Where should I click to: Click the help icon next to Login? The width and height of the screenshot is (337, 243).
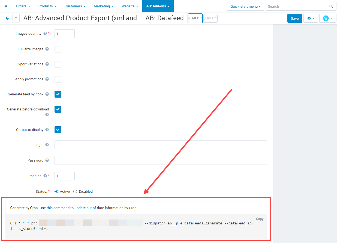pos(47,145)
